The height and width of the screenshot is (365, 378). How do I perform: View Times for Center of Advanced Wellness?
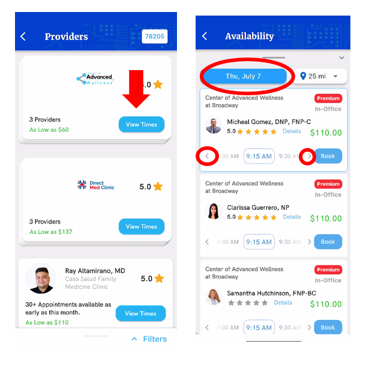(x=142, y=125)
